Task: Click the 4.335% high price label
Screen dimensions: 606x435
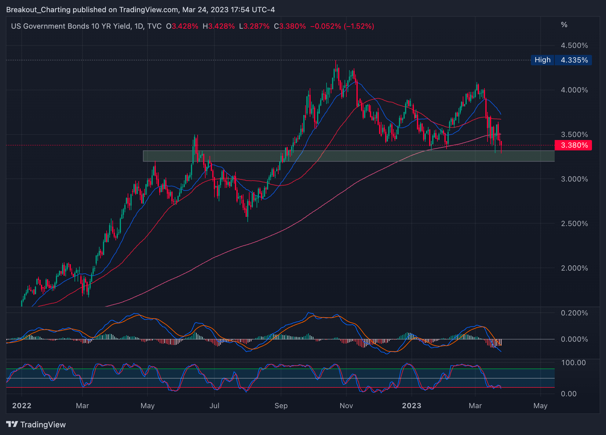Action: click(574, 60)
